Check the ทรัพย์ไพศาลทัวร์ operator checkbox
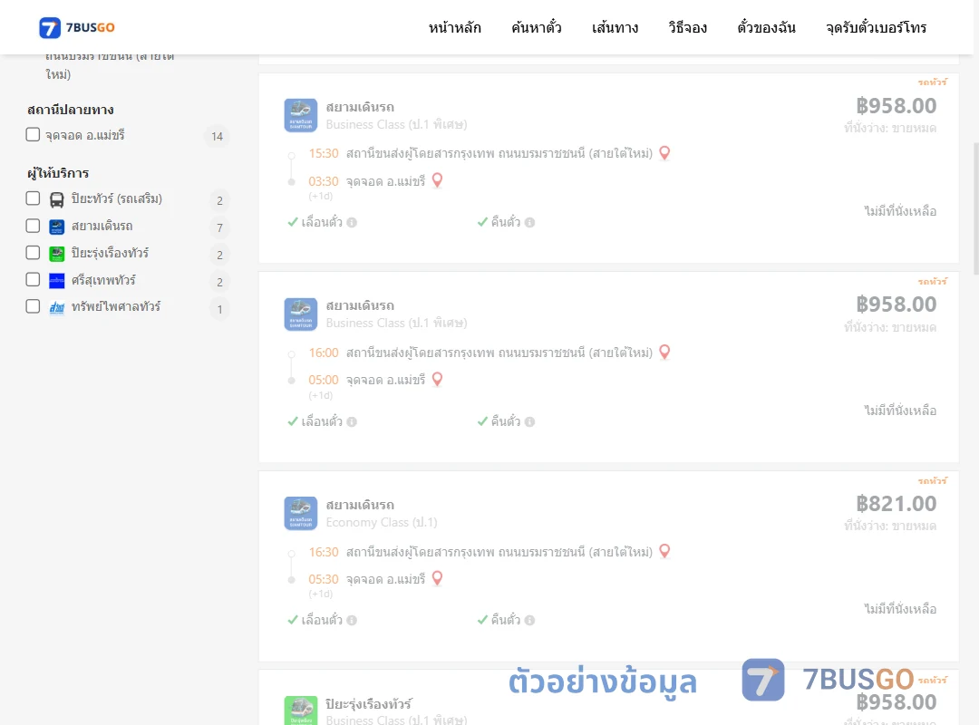Viewport: 979px width, 725px height. 34,306
